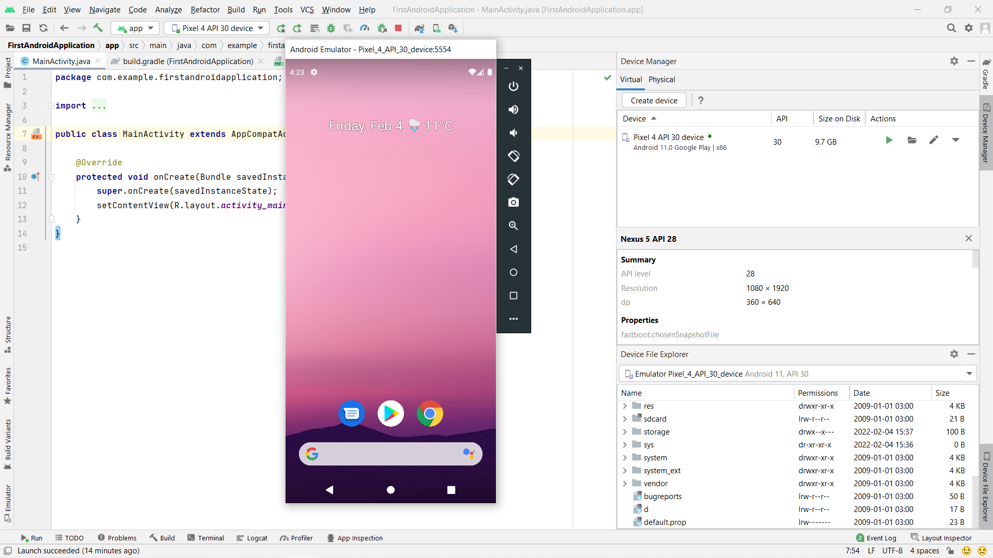This screenshot has height=558, width=993.
Task: Click the emulator power button
Action: pyautogui.click(x=513, y=86)
